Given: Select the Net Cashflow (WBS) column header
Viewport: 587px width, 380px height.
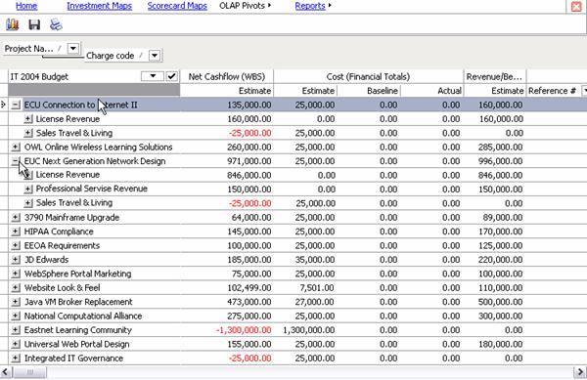Looking at the screenshot, I should (x=227, y=76).
